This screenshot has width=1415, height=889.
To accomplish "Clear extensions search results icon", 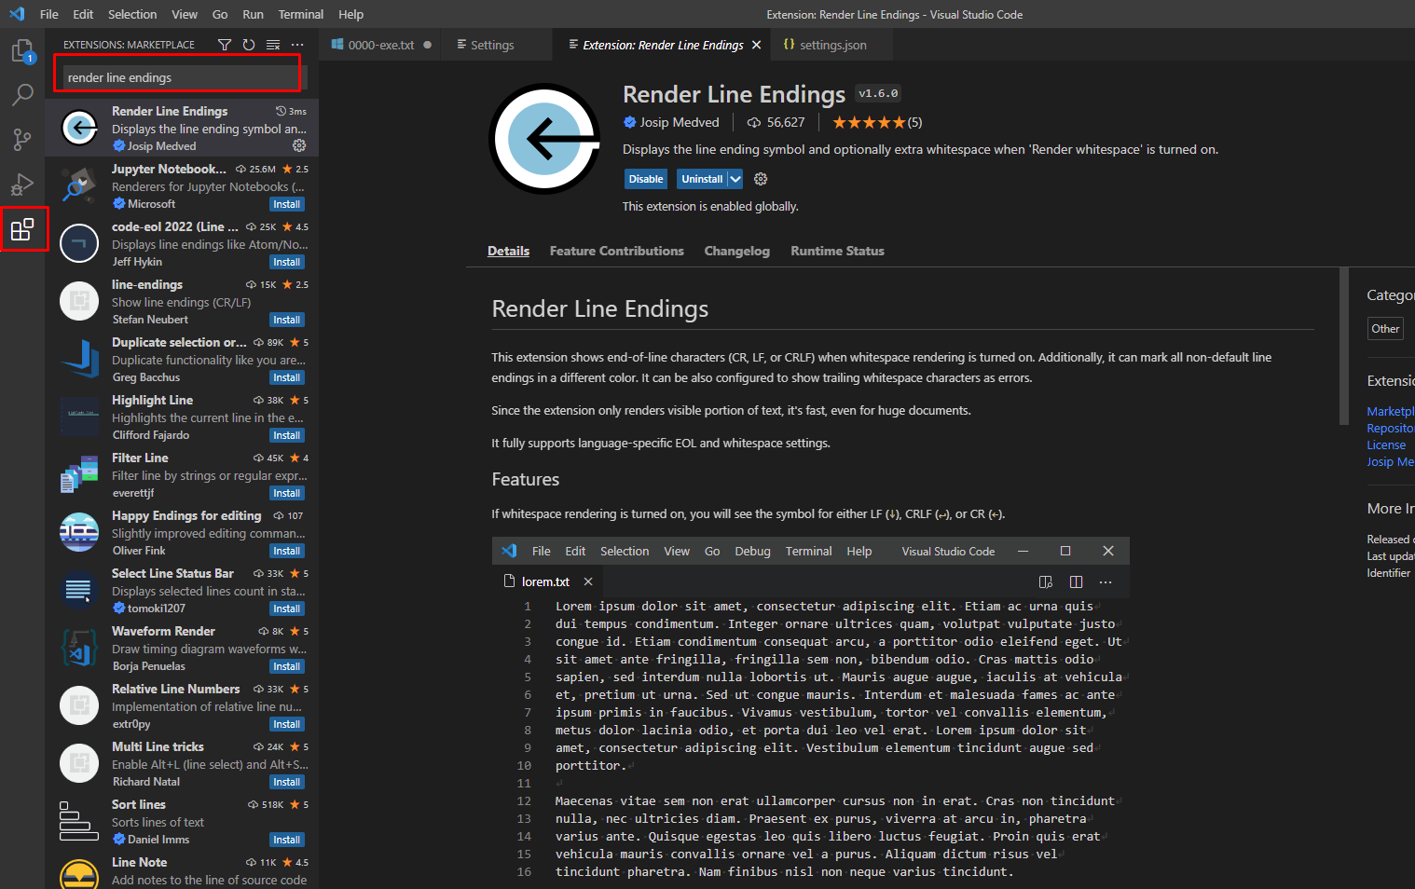I will pos(273,45).
